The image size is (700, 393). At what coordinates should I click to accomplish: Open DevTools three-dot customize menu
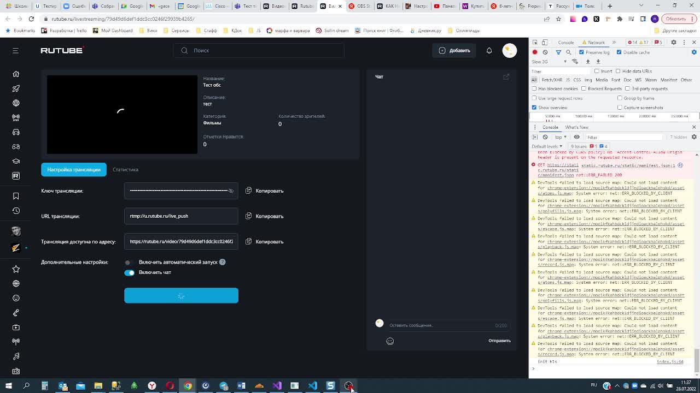tap(684, 42)
